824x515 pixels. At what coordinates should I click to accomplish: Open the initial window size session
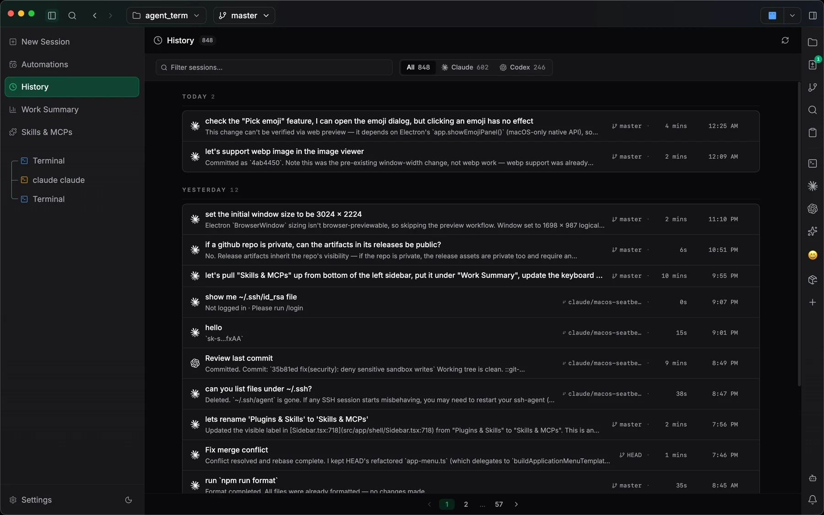(x=471, y=220)
